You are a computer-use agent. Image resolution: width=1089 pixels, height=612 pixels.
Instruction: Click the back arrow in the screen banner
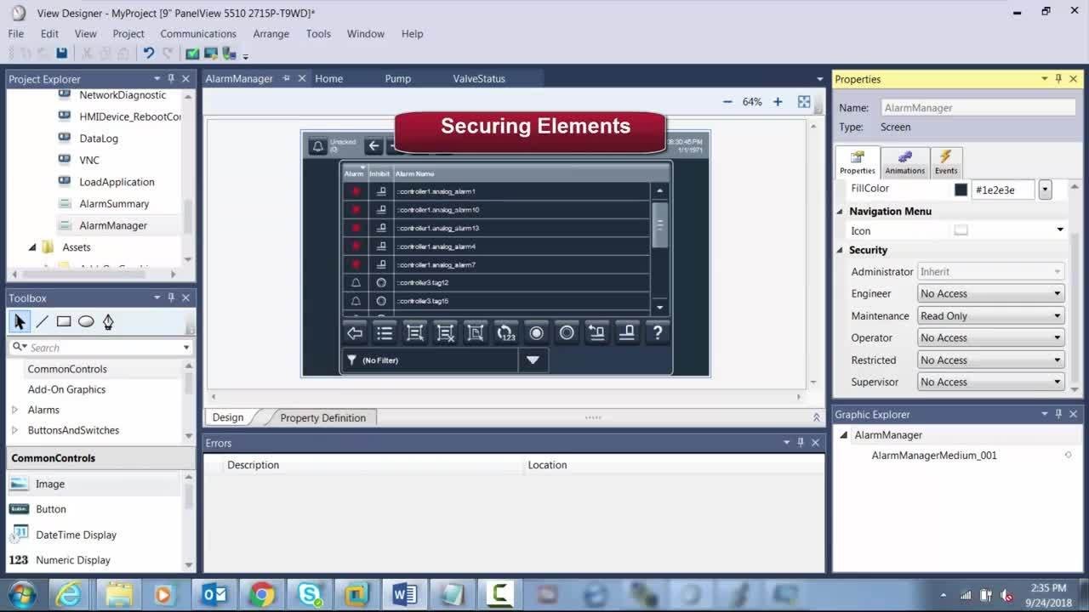pos(373,145)
